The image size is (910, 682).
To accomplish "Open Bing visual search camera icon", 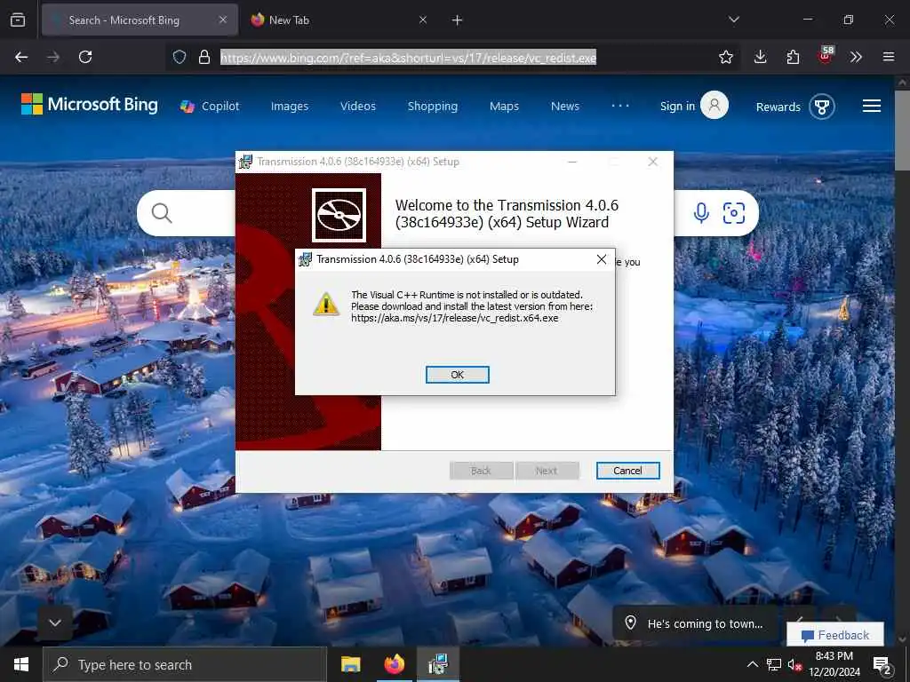I will 733,213.
